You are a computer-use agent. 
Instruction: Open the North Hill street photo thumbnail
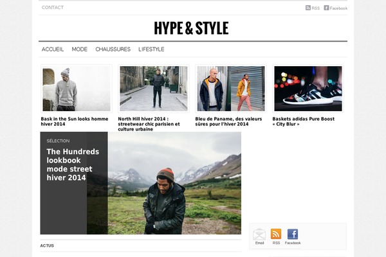154,89
